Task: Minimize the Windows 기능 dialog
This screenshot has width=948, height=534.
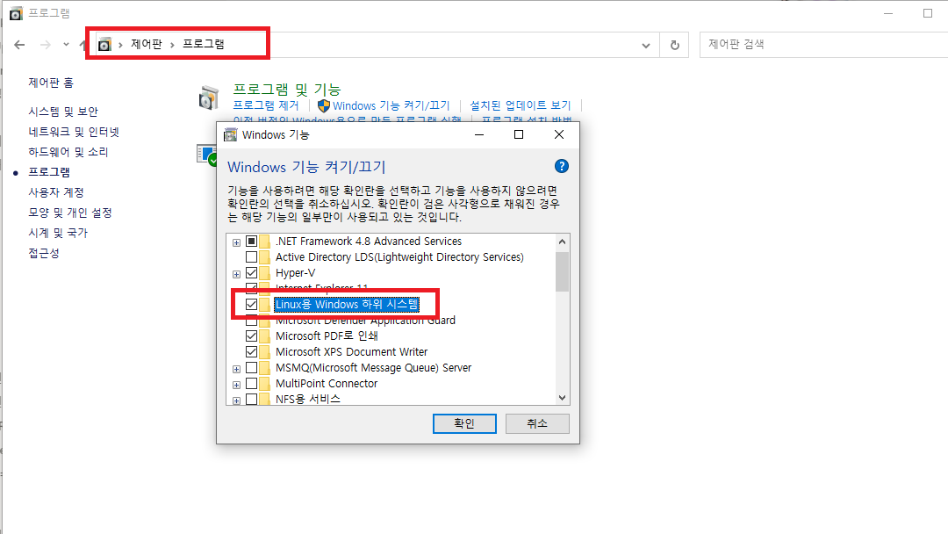Action: pyautogui.click(x=479, y=134)
